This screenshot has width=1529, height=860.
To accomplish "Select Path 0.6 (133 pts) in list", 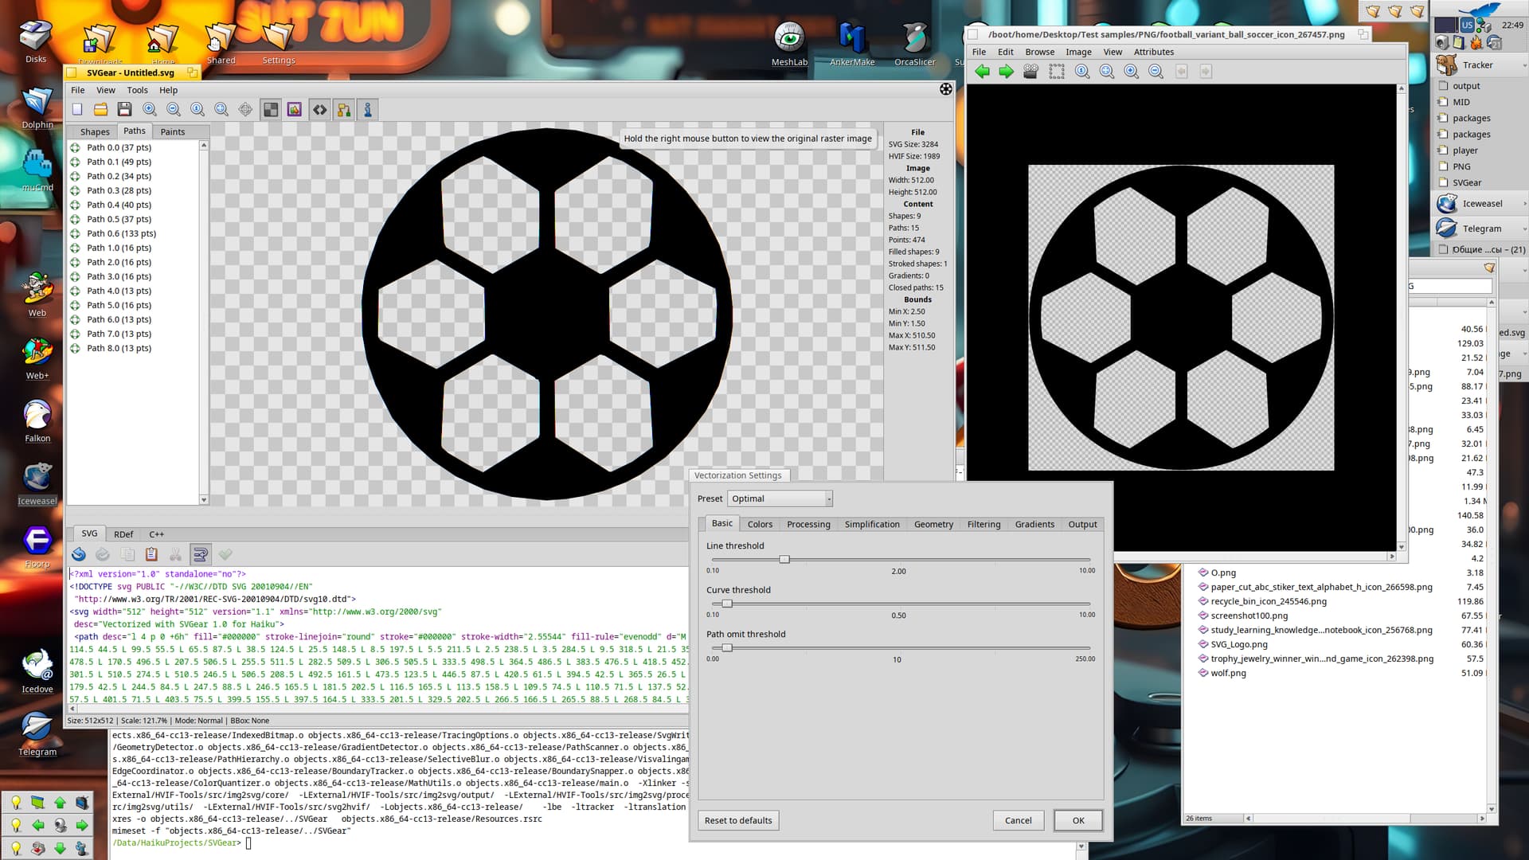I will coord(121,233).
